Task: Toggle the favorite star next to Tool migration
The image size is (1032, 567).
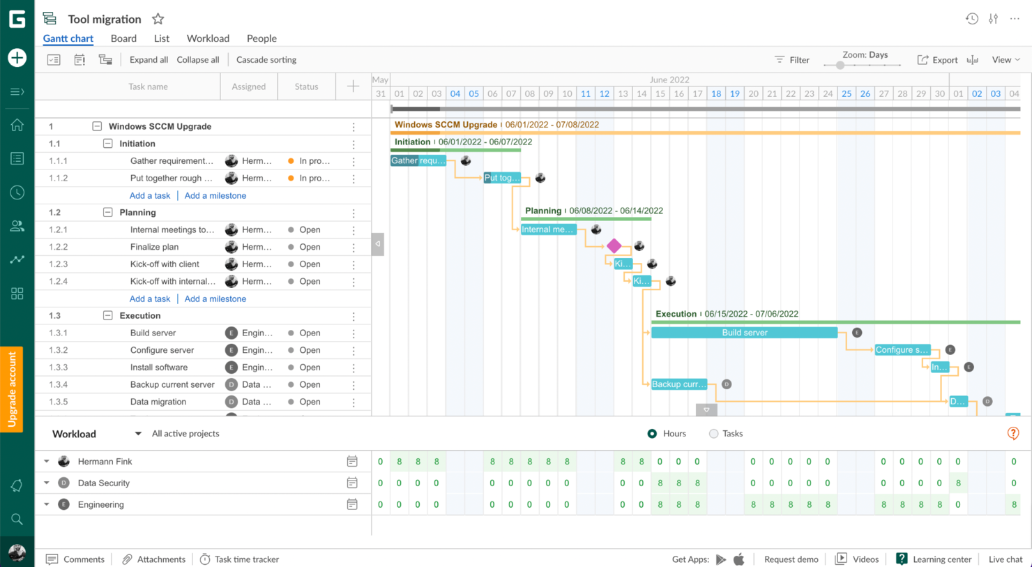Action: (158, 19)
